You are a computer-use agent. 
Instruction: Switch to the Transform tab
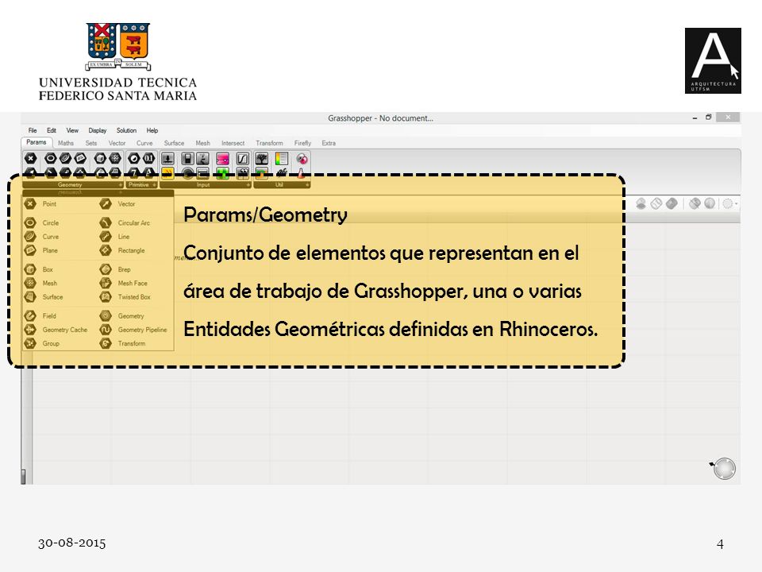[x=269, y=143]
